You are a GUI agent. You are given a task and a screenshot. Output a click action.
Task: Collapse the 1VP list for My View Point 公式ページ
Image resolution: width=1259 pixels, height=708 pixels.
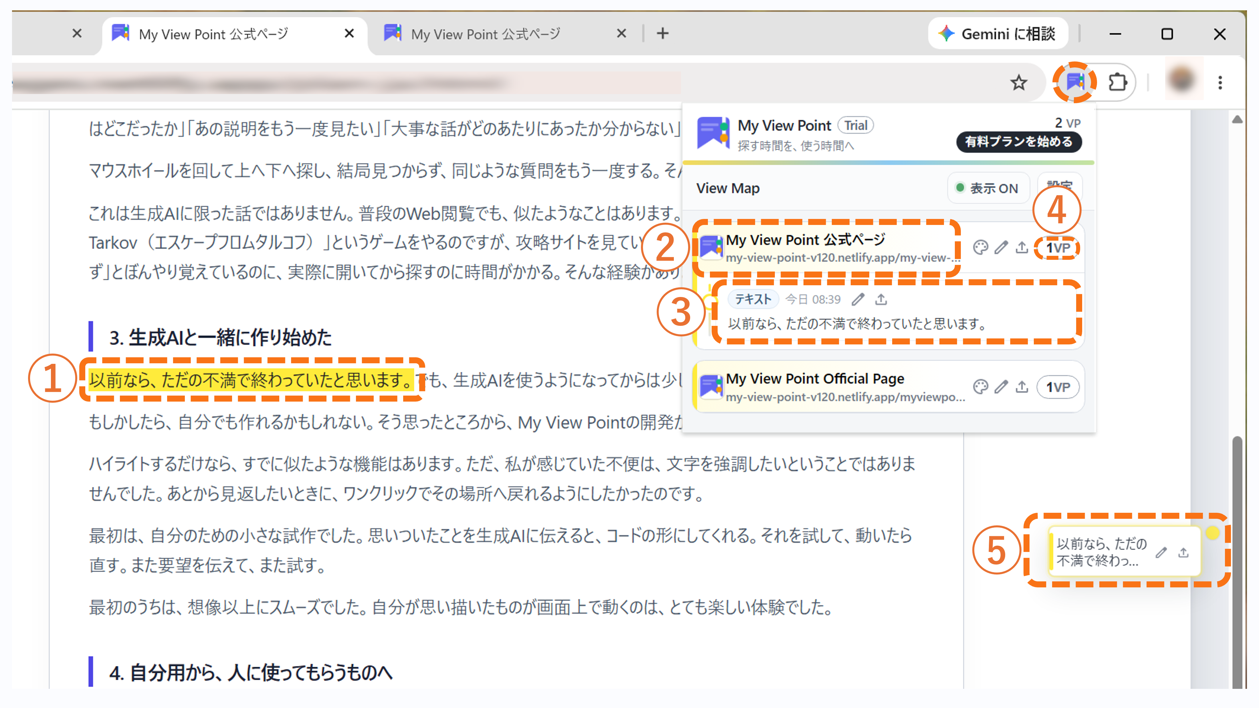pyautogui.click(x=1058, y=248)
